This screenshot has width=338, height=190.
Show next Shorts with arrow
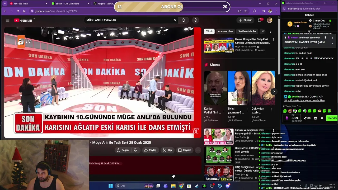[x=274, y=92]
